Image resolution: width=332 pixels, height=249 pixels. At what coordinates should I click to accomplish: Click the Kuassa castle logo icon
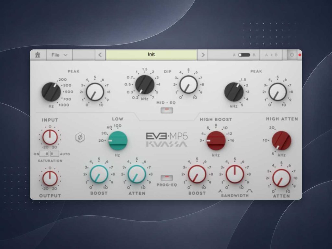[38, 55]
